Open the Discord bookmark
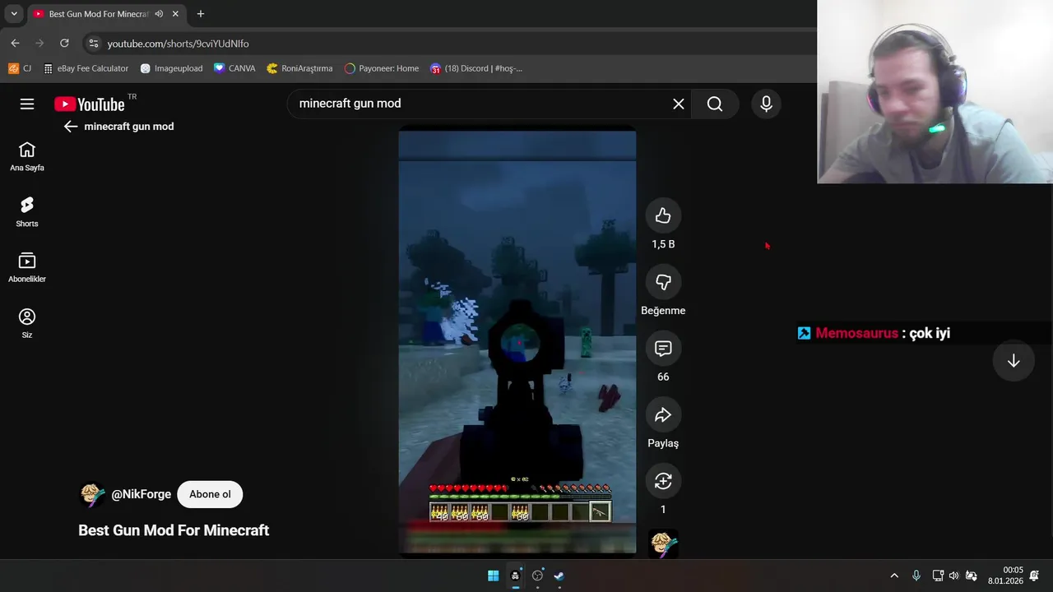Image resolution: width=1053 pixels, height=592 pixels. 475,68
